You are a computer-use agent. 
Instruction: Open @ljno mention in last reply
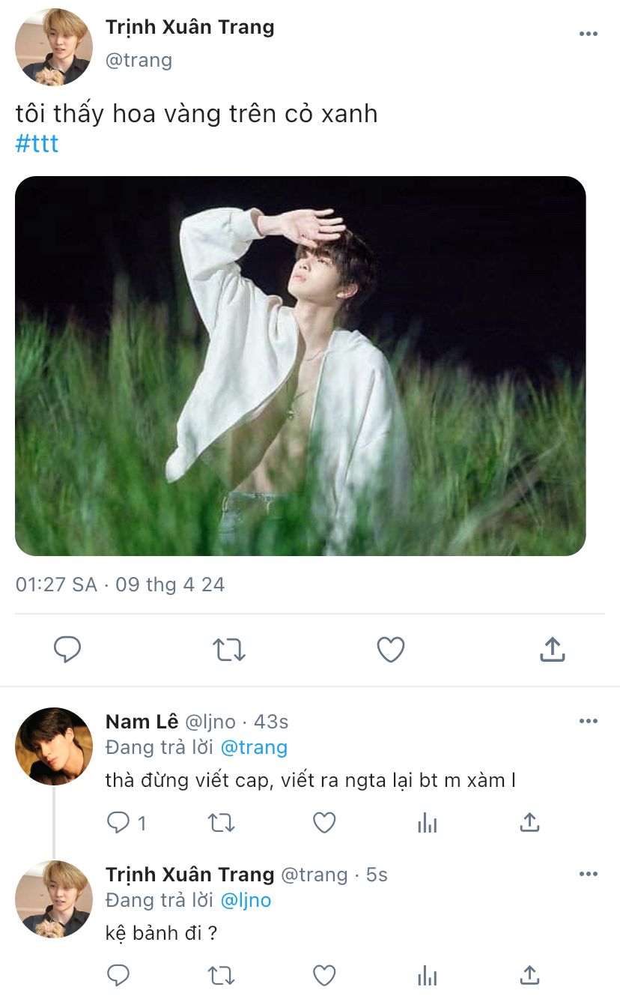pos(246,900)
